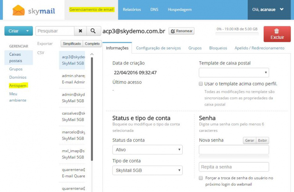The image size is (294, 192).
Task: Select marcelo mailbox row
Action: tap(72, 135)
